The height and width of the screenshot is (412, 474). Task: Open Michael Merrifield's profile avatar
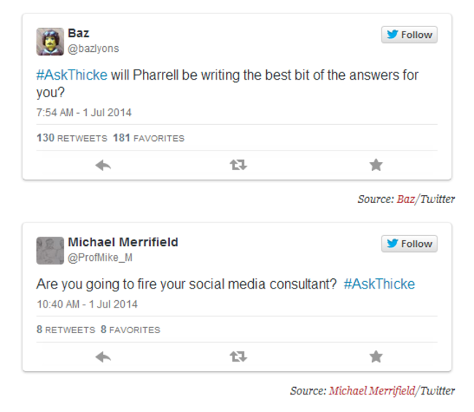click(x=50, y=251)
